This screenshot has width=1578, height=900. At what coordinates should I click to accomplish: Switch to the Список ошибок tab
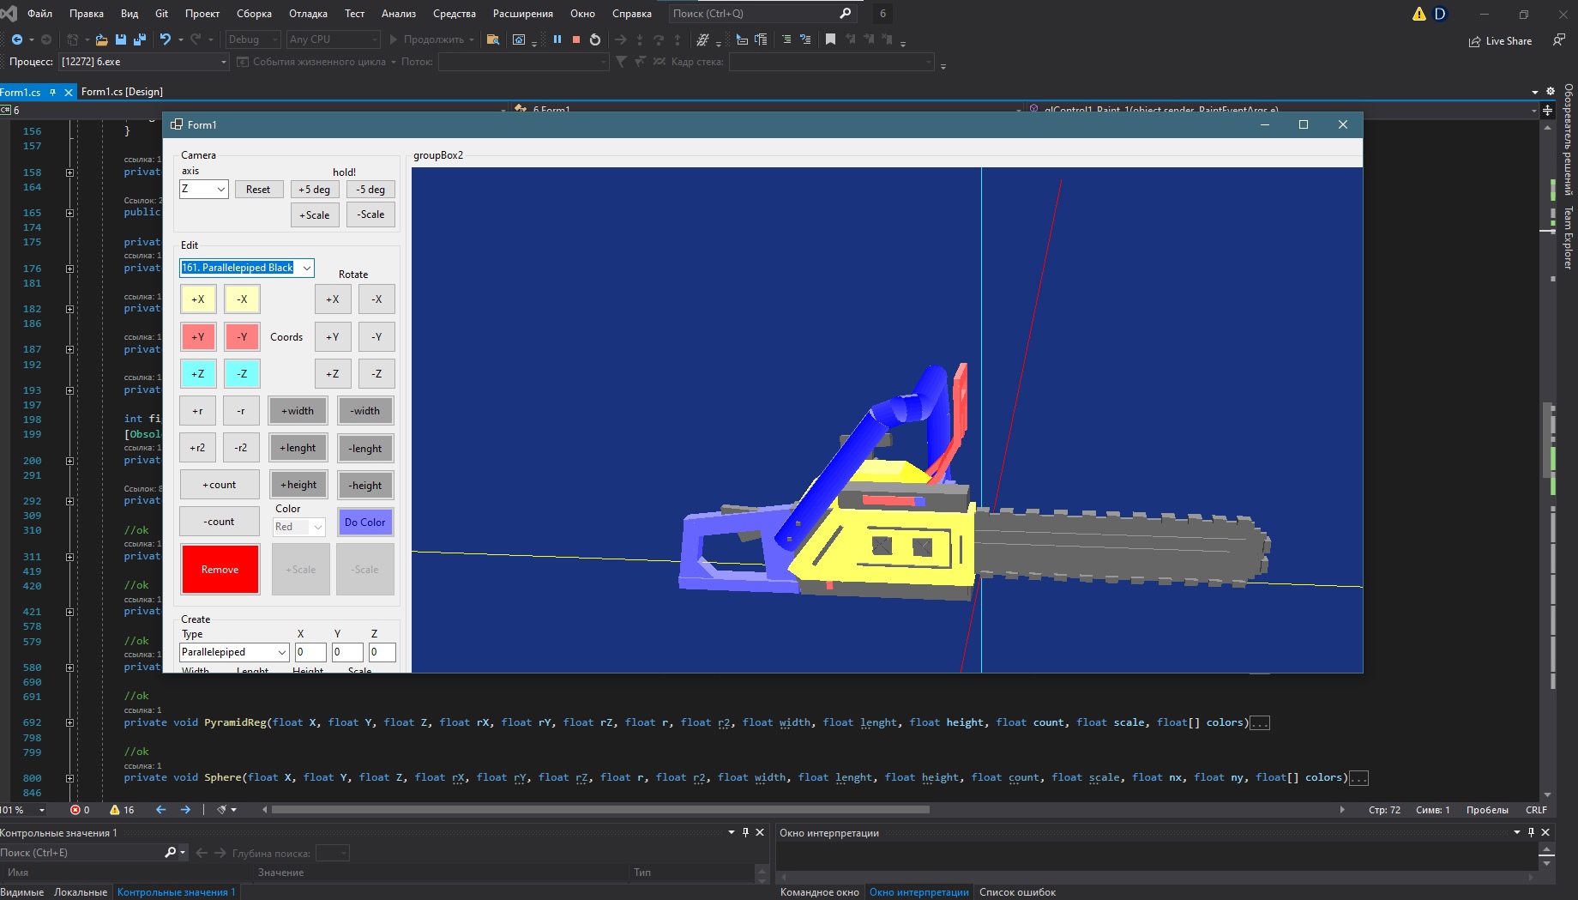[x=1017, y=892]
